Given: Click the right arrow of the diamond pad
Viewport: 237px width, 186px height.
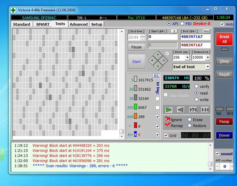Looking at the screenshot, I should click(x=164, y=60).
